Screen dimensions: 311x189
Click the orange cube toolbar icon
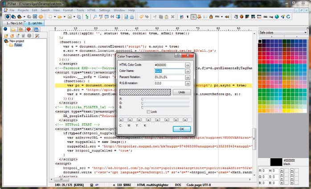[241, 17]
